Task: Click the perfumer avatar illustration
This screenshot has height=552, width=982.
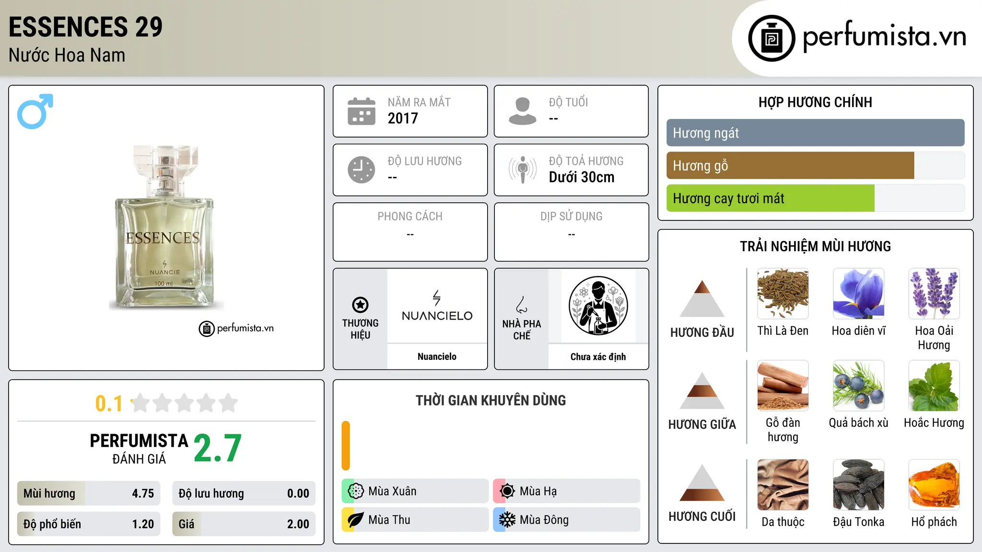Action: click(x=598, y=306)
